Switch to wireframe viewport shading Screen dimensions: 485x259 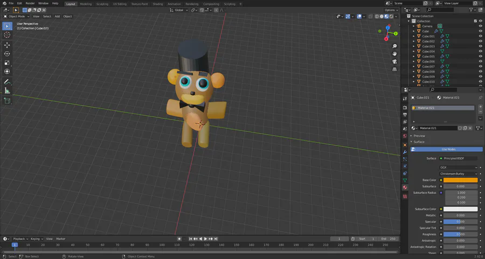click(377, 16)
